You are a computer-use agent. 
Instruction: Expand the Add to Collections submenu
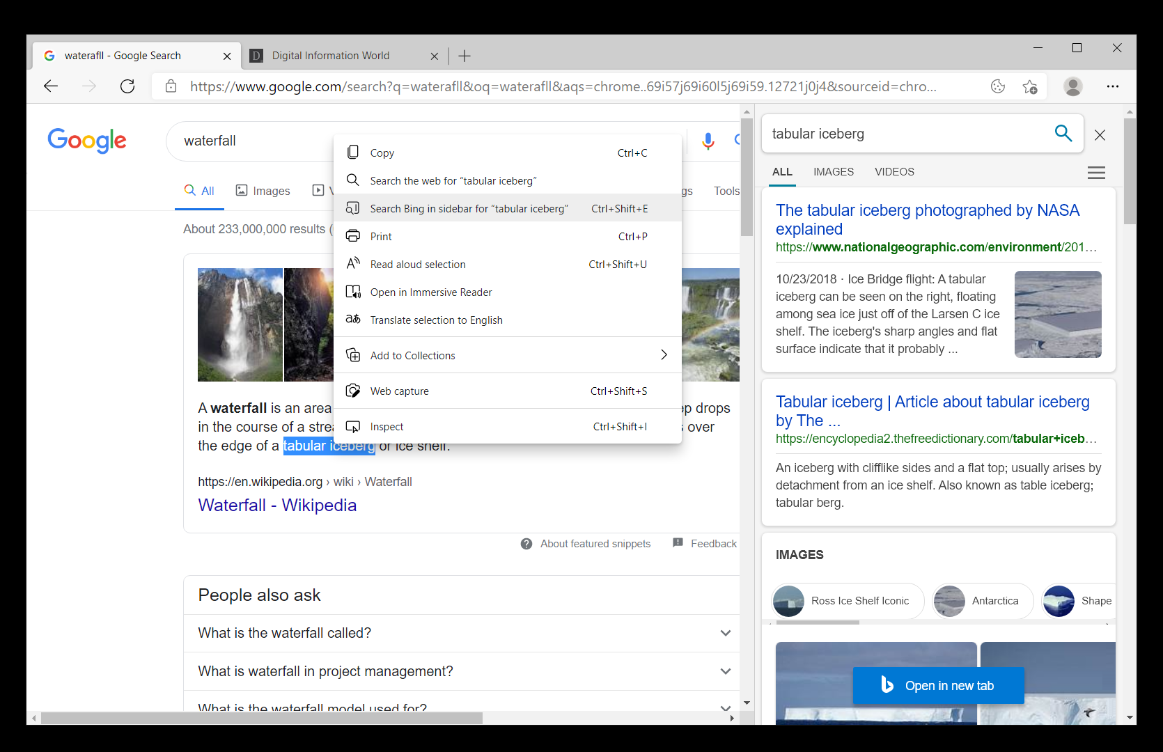click(x=664, y=355)
